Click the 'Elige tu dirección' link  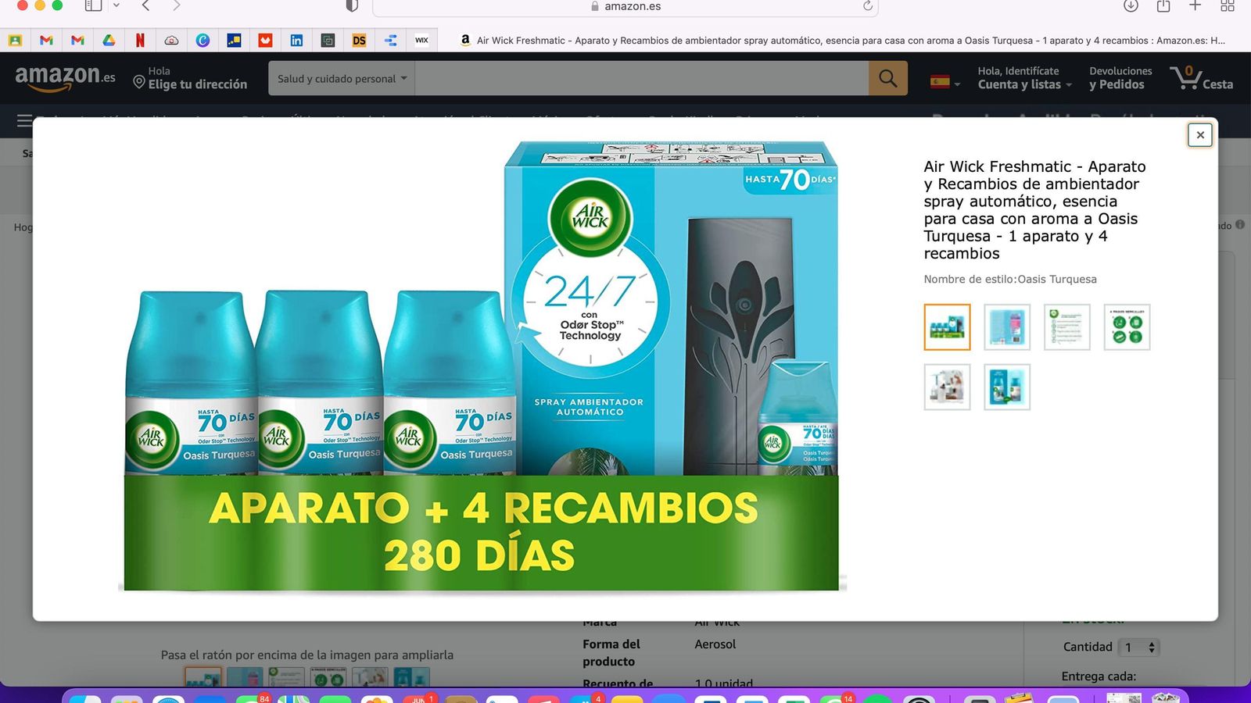point(196,84)
